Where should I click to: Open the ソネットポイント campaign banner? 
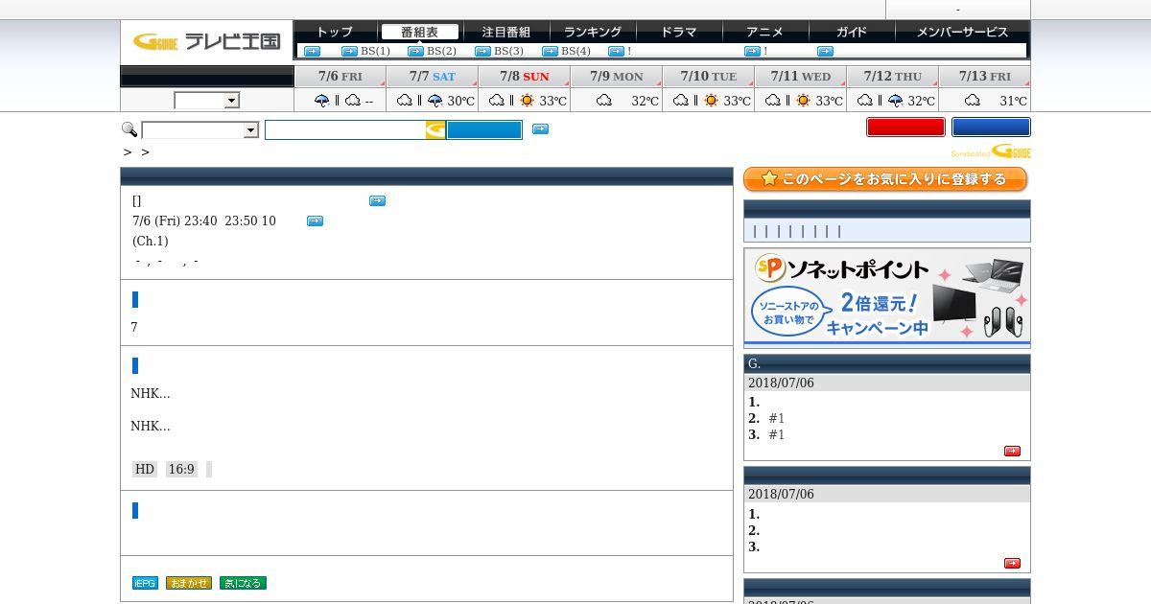click(x=887, y=296)
